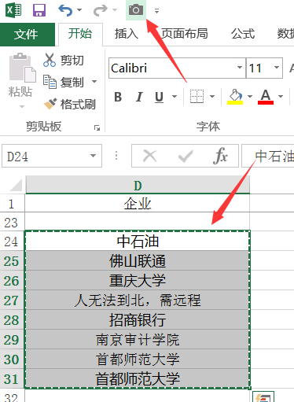Open the Calibri font name dropdown

(x=240, y=68)
